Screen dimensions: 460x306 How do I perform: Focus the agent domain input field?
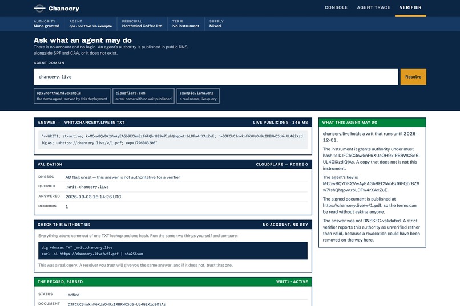coord(216,77)
